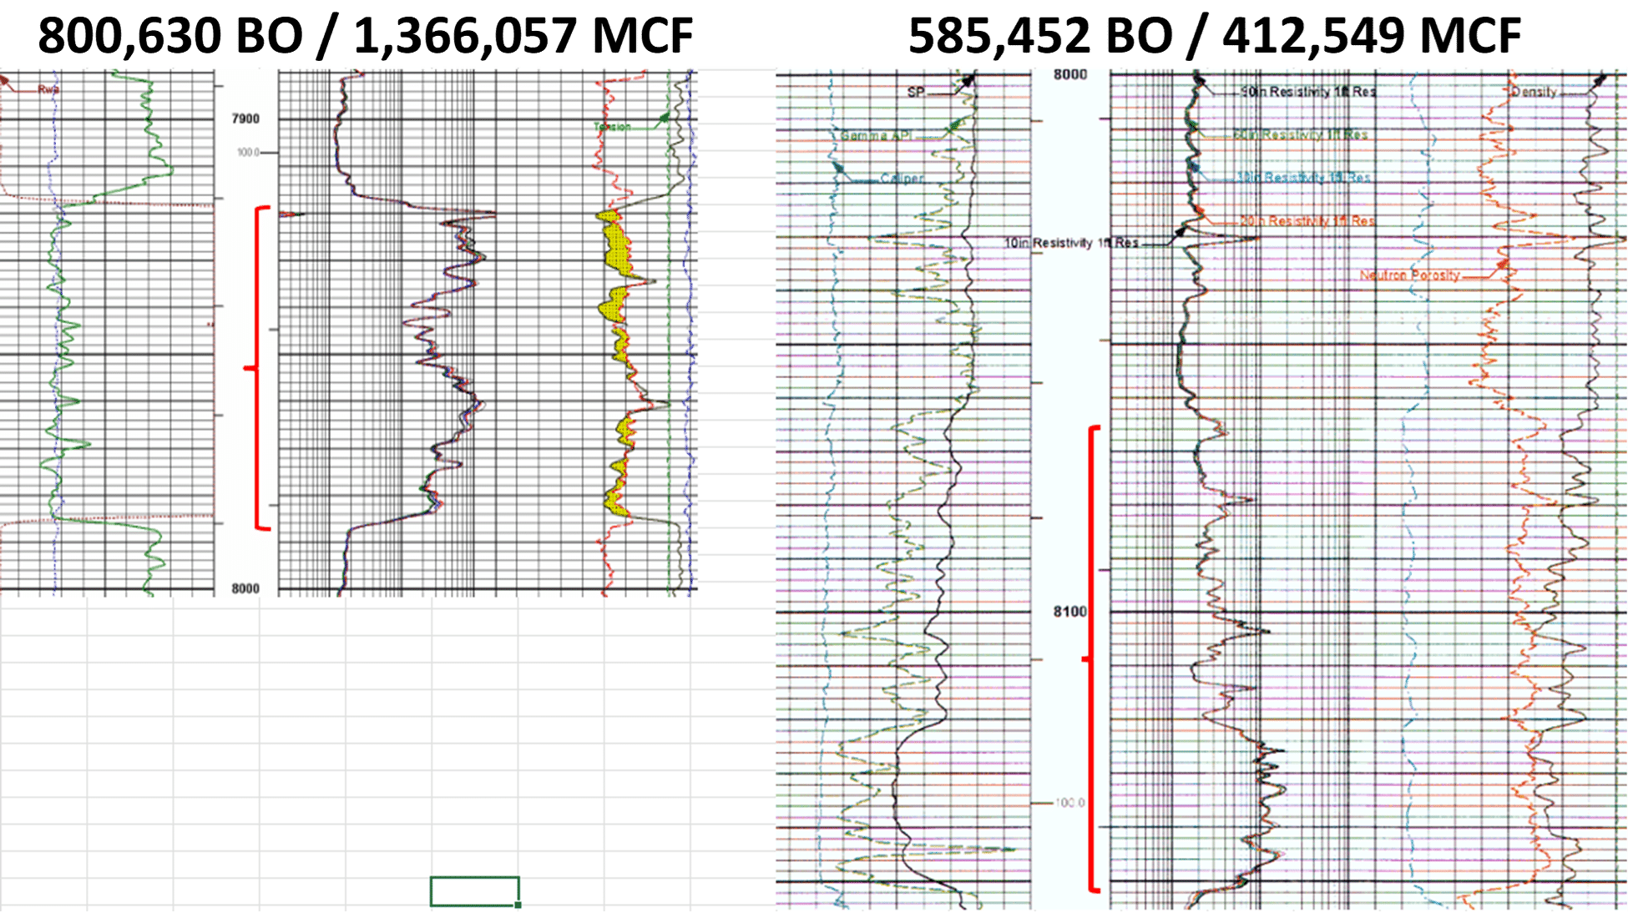Select the outlined empty spreadsheet cell
This screenshot has width=1628, height=913.
point(474,890)
